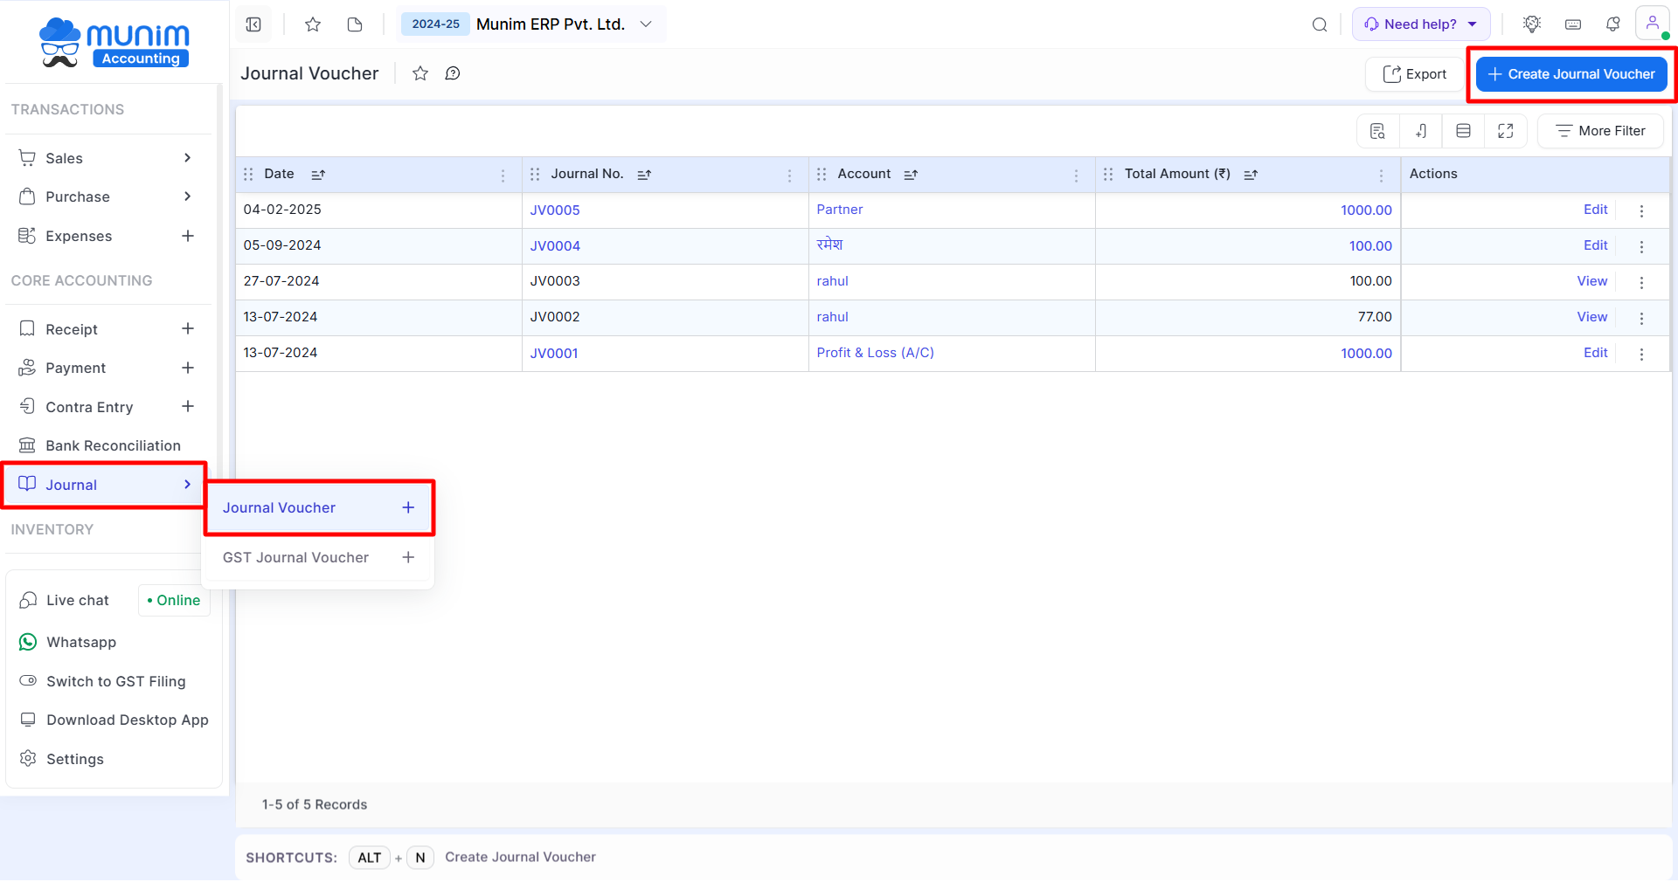This screenshot has width=1678, height=882.
Task: Edit the JV0005 voucher
Action: 1595,210
